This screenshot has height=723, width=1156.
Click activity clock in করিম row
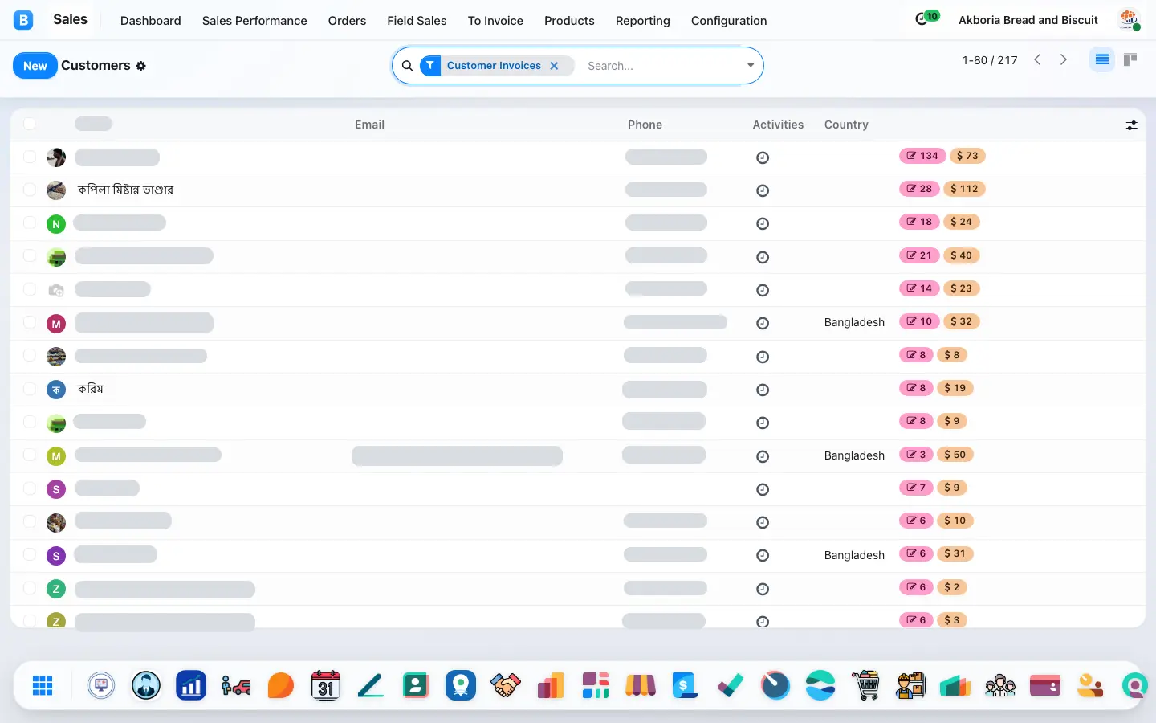click(763, 390)
